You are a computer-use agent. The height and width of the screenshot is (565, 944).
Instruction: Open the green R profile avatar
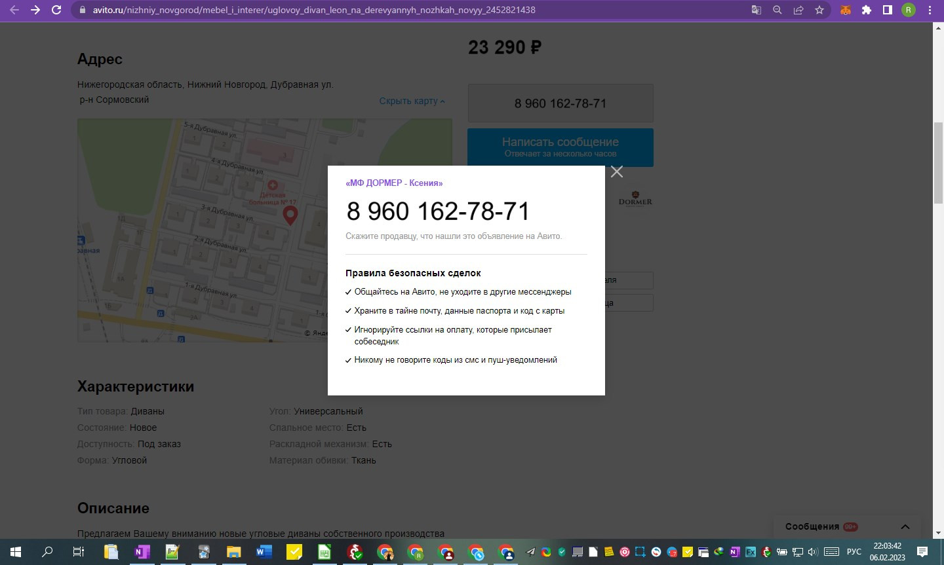tap(909, 10)
